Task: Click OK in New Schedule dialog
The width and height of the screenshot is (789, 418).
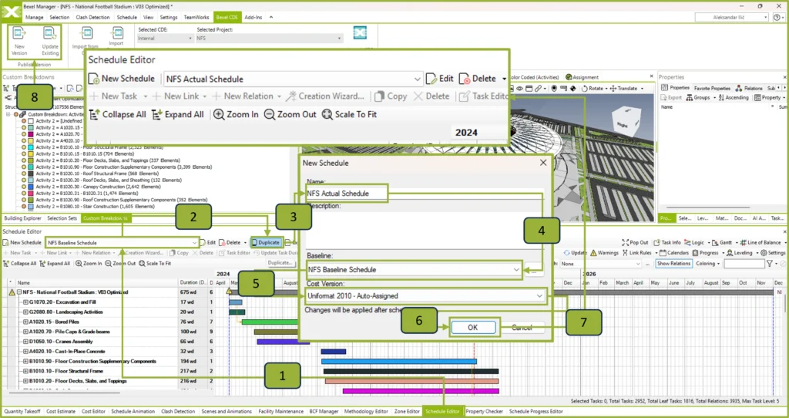Action: coord(472,327)
